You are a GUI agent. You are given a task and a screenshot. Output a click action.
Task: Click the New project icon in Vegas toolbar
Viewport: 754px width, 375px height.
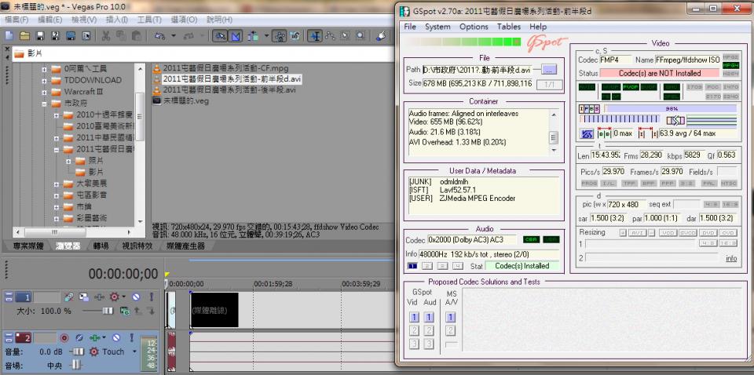[9, 36]
